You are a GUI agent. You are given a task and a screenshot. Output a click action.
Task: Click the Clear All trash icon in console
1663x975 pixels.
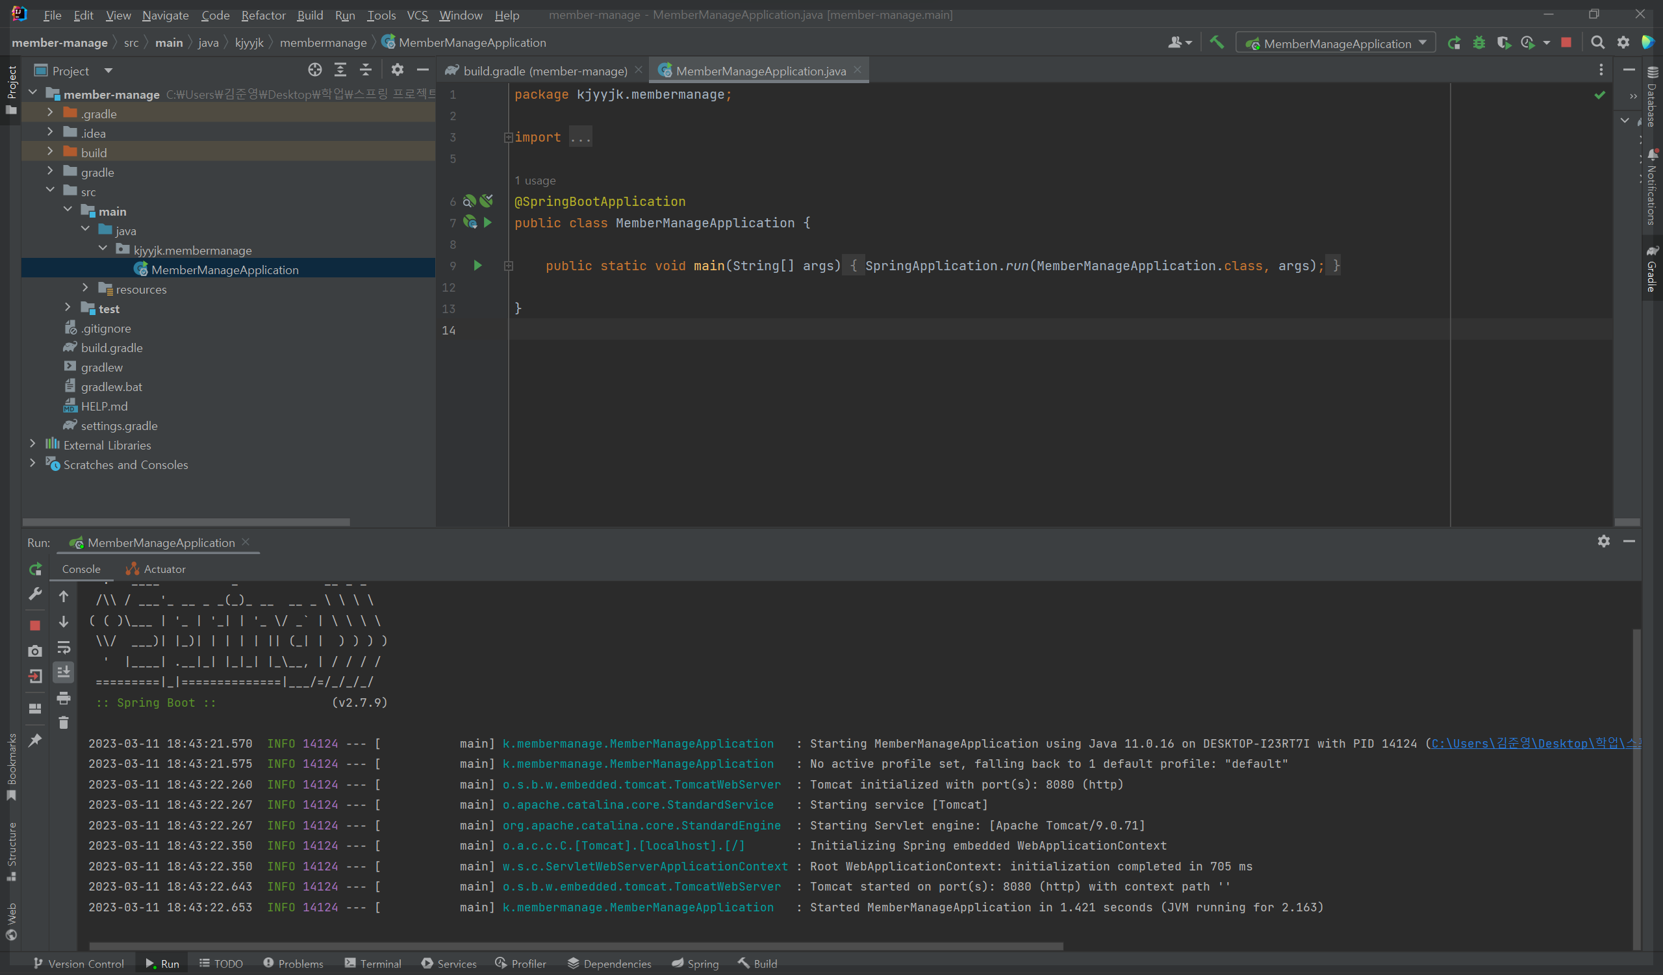point(64,723)
